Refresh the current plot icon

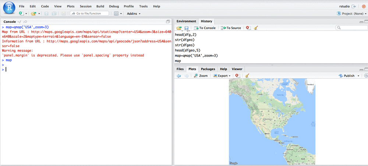click(366, 75)
